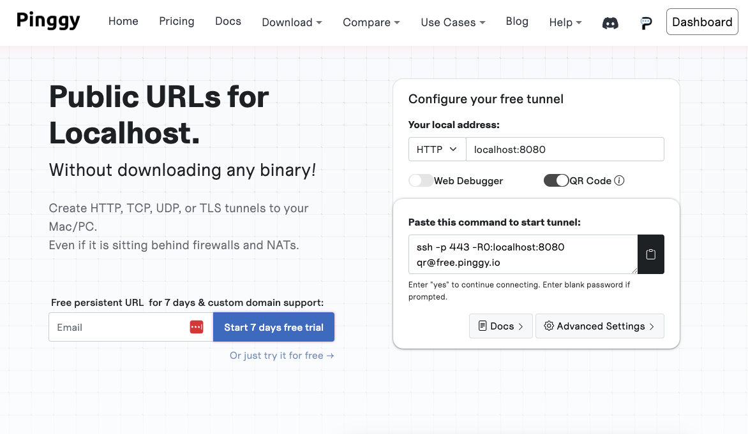Click the red password manager icon
Viewport: 748px width, 434px height.
(197, 327)
